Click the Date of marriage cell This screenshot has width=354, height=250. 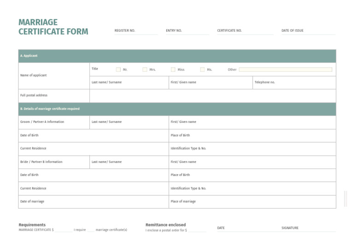click(94, 202)
